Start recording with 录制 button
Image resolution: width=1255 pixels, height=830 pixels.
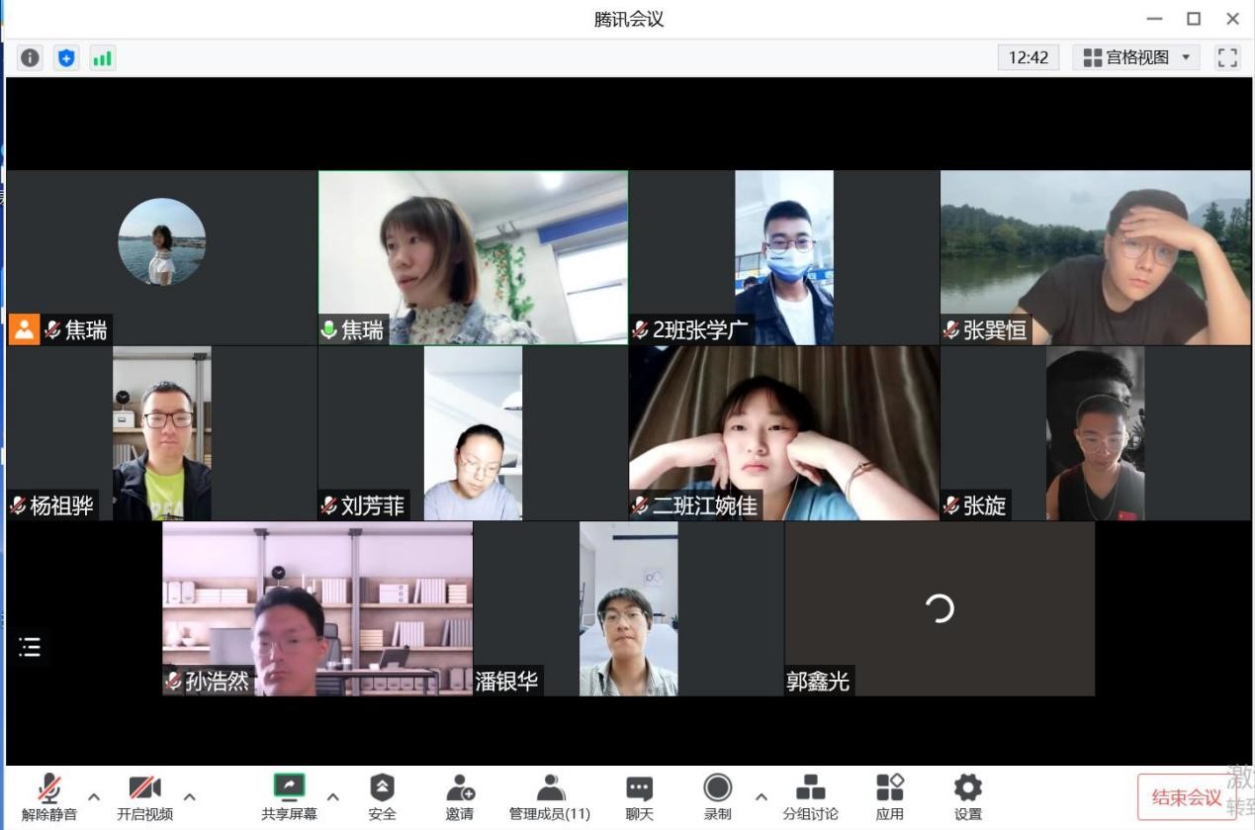[717, 796]
